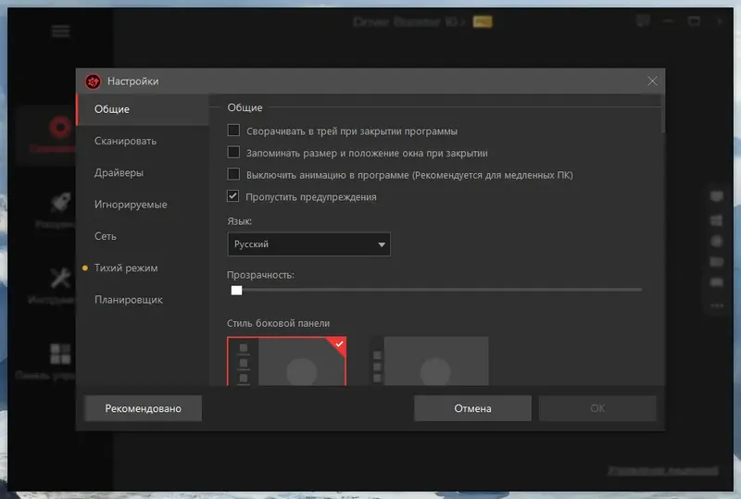Choose the second unselected sidebar style thumbnail

point(430,361)
